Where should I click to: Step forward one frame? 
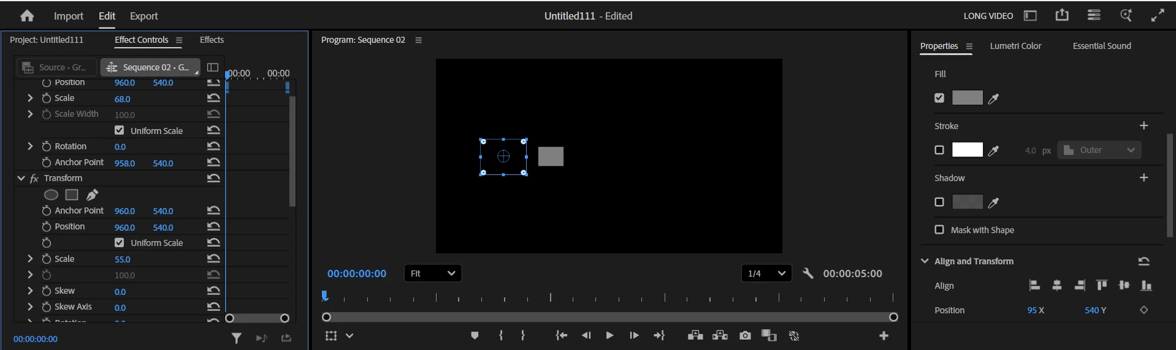[x=634, y=335]
